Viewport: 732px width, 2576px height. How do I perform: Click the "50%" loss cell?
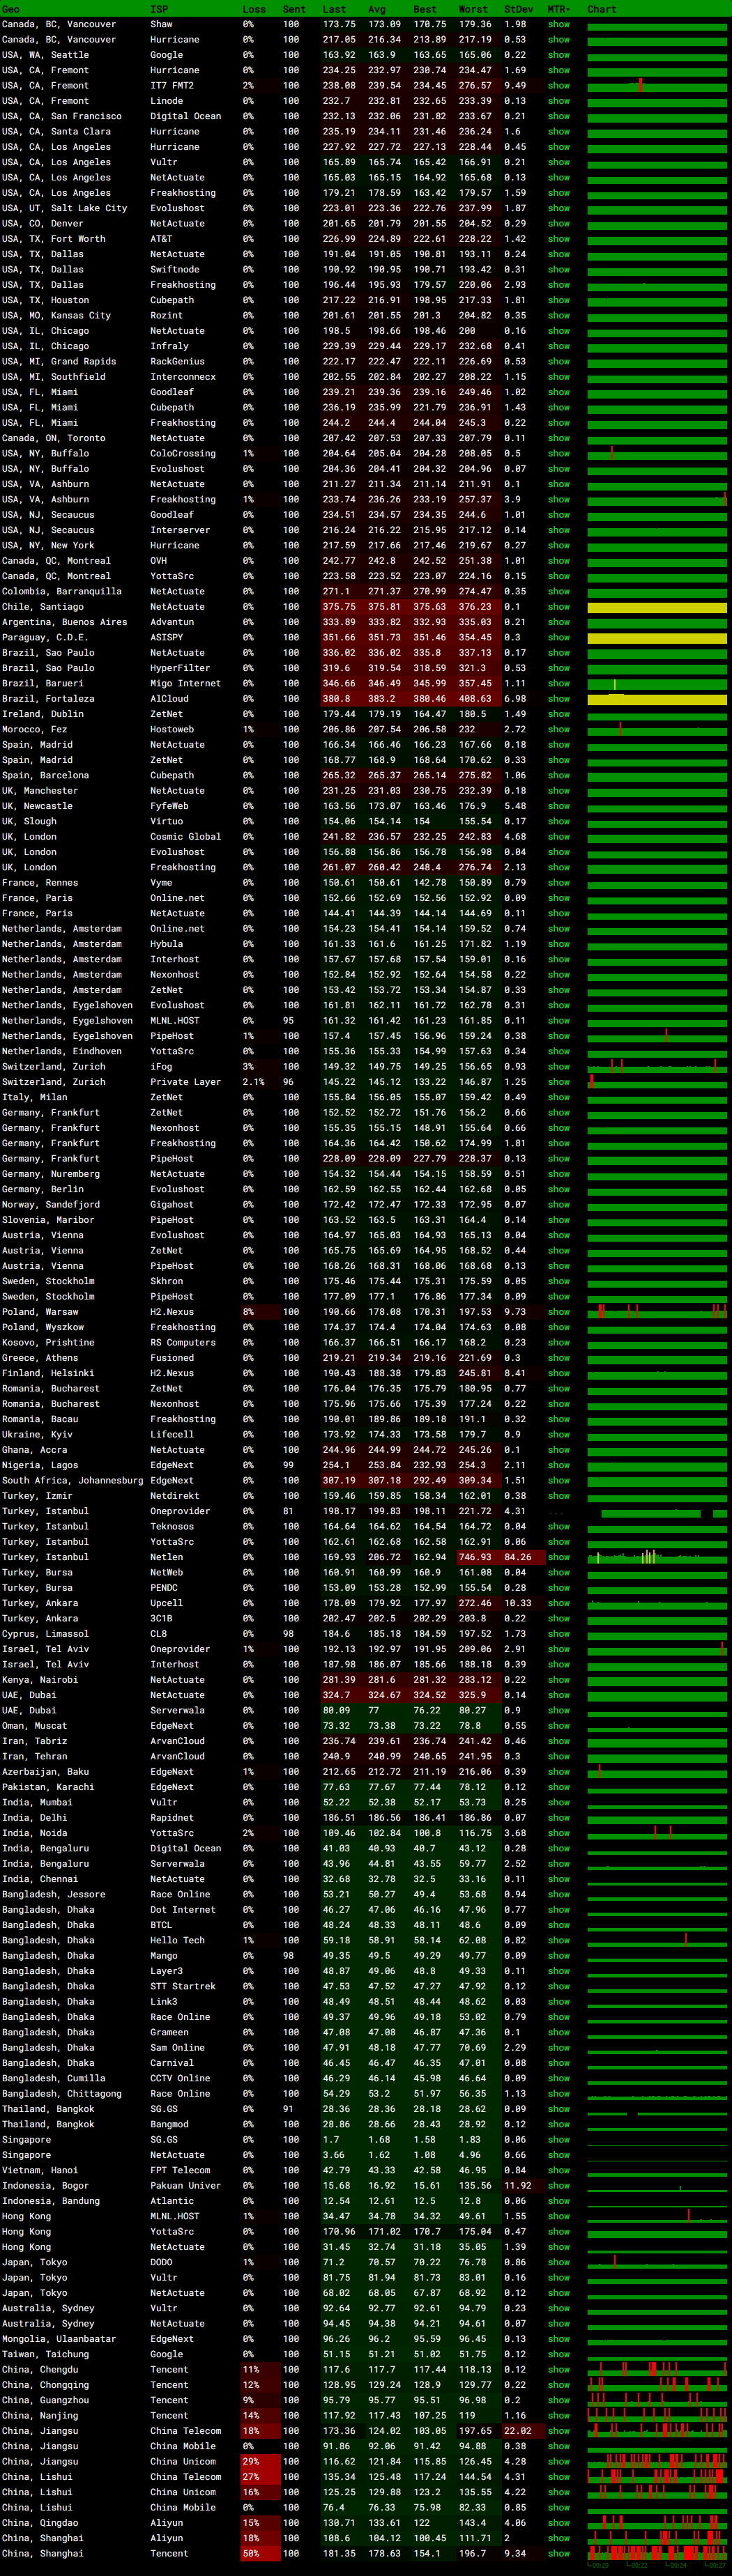coord(260,2554)
